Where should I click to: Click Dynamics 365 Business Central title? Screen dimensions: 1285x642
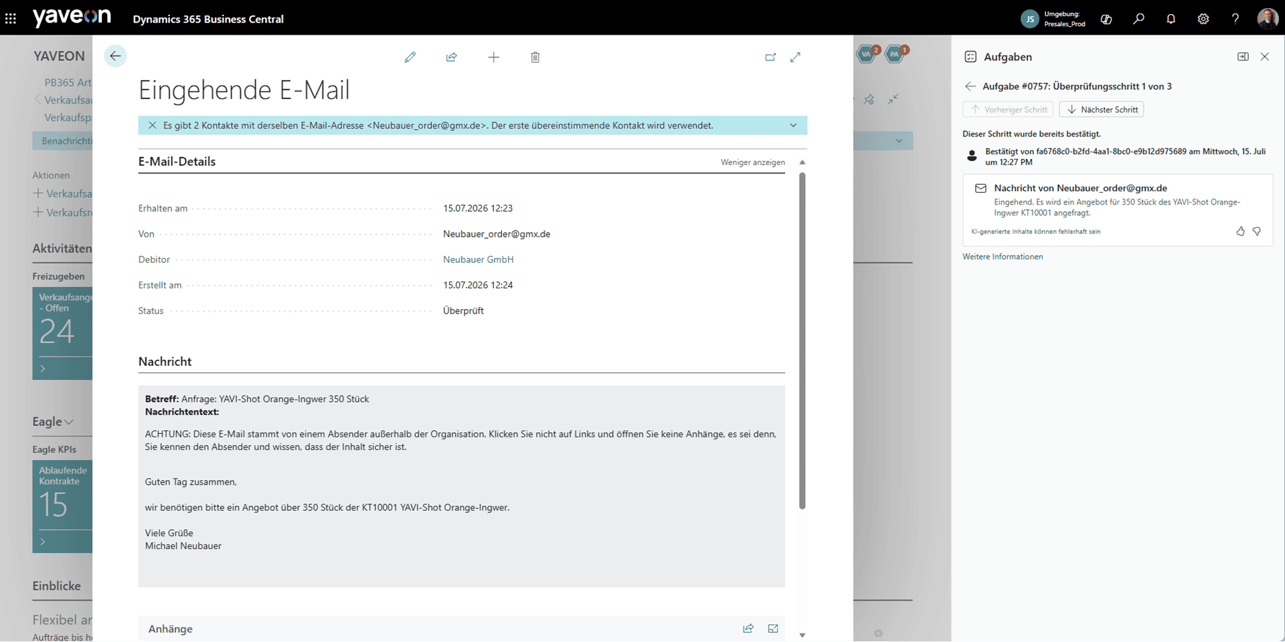pyautogui.click(x=208, y=19)
